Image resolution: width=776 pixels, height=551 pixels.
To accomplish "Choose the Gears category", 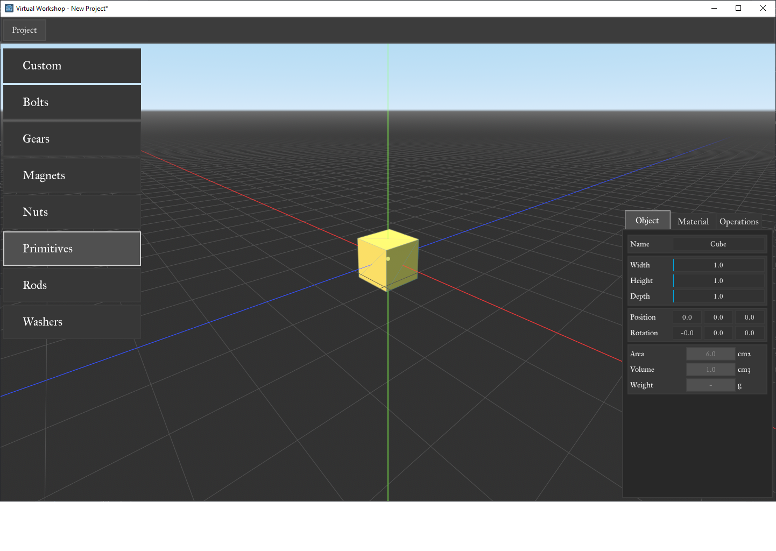I will pos(72,139).
